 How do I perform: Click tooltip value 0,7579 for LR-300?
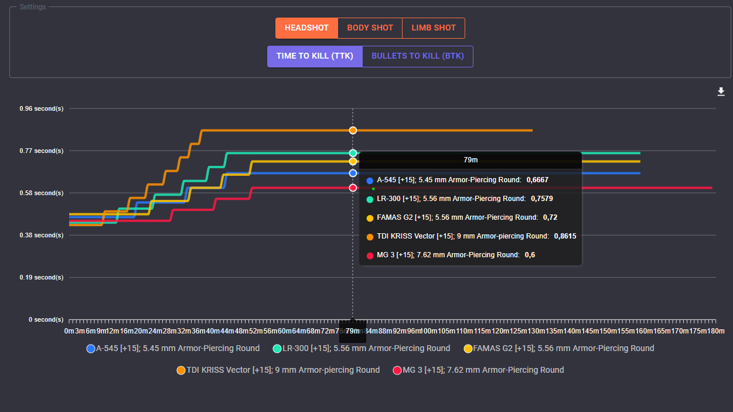pyautogui.click(x=542, y=199)
